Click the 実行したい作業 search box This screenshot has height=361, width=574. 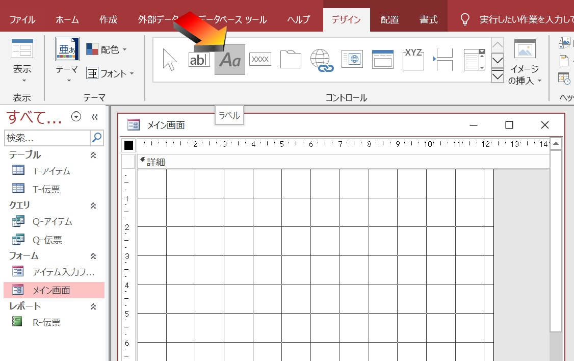(527, 19)
